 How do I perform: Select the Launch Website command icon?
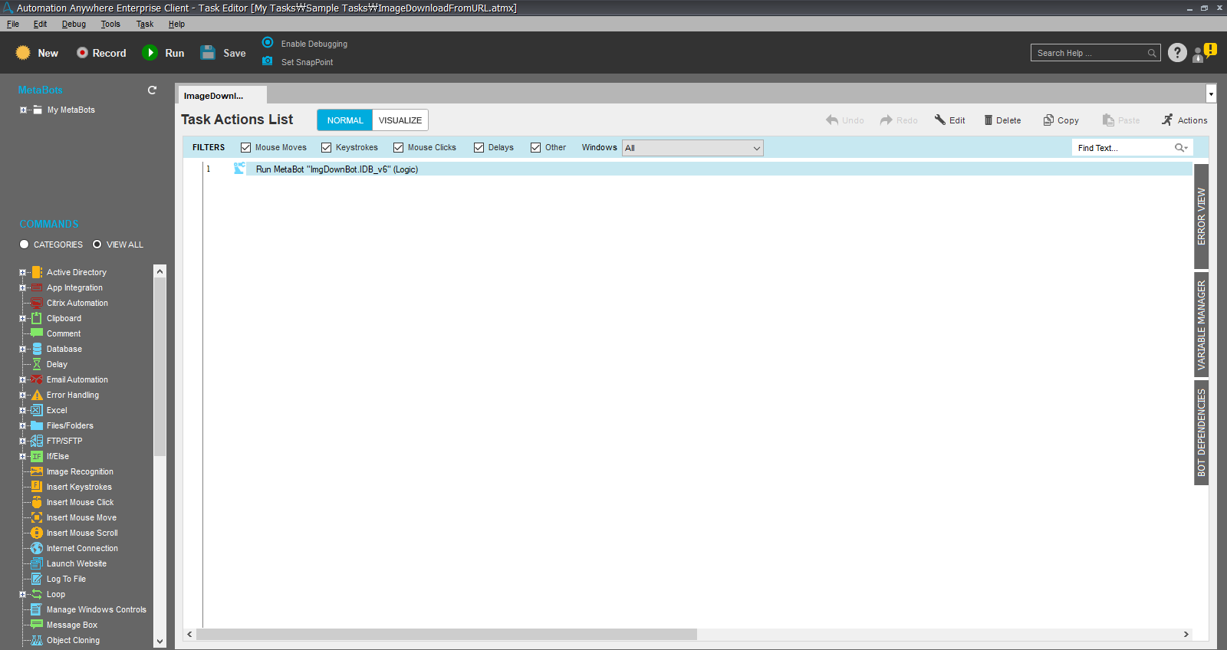(37, 563)
